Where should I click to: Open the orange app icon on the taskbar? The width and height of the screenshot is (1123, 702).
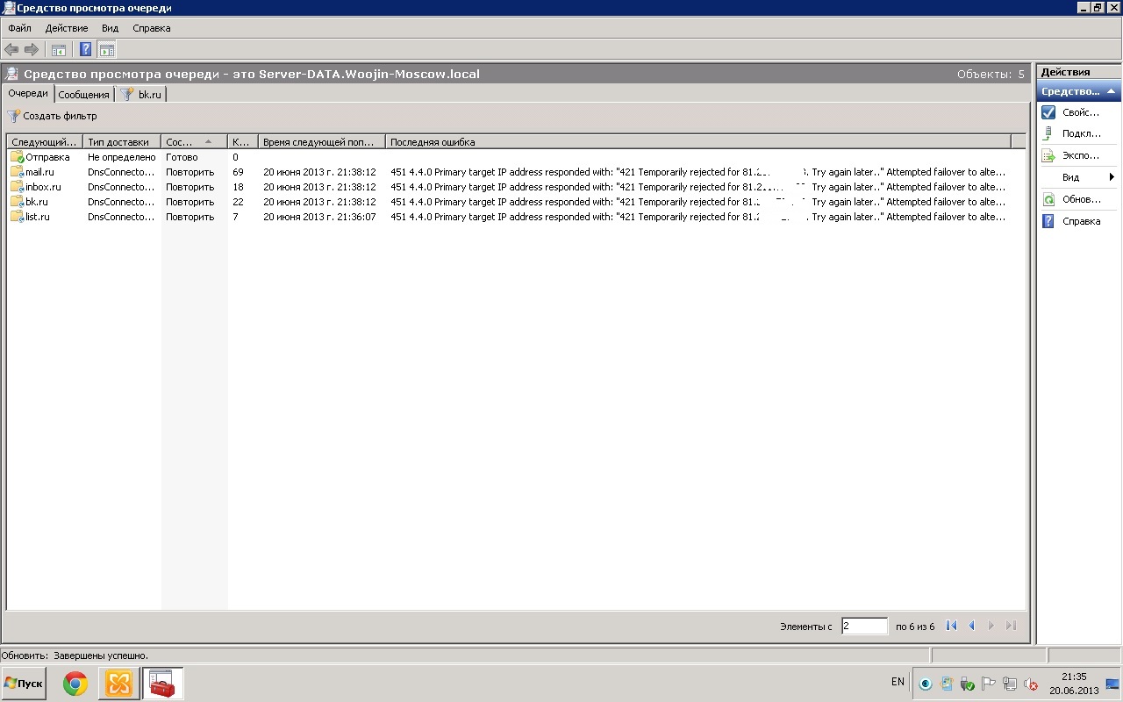(x=118, y=684)
